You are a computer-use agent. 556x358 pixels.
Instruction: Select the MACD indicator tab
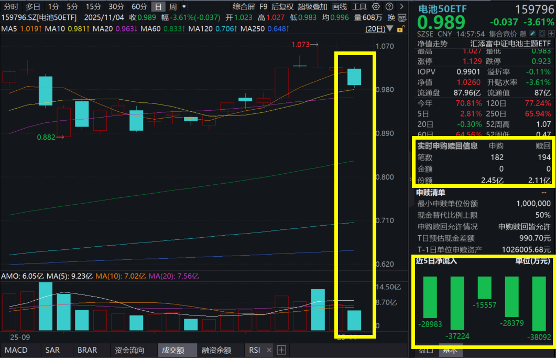point(16,350)
